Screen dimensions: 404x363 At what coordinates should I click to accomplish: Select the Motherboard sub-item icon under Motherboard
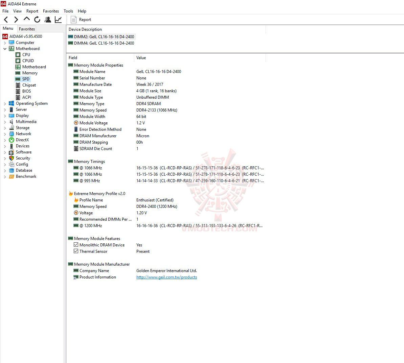[18, 67]
